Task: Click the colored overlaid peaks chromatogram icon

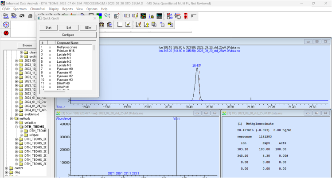Action: [143, 16]
